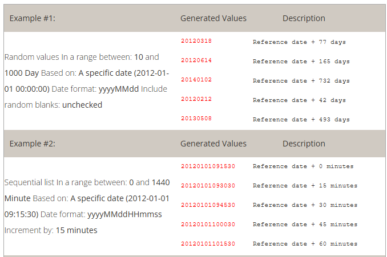This screenshot has height=257, width=387.
Task: Select the value 20120101101530
Action: pyautogui.click(x=208, y=244)
